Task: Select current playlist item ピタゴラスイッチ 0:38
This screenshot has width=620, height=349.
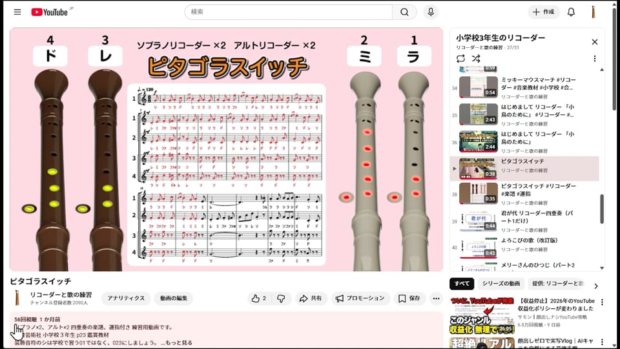Action: pyautogui.click(x=524, y=169)
